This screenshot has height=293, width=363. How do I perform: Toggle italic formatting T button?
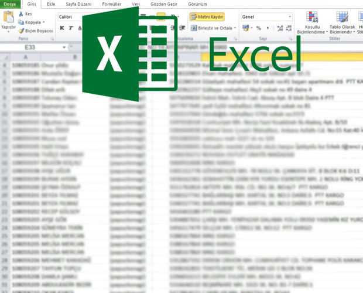coord(71,28)
